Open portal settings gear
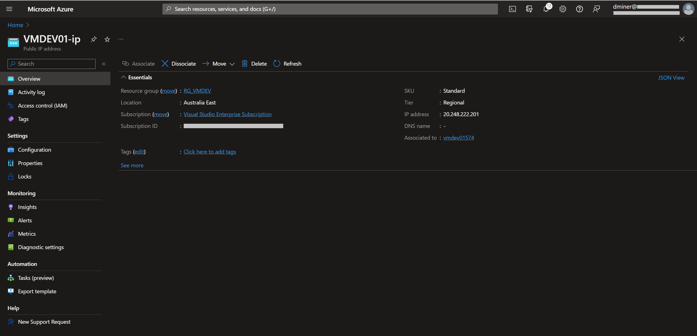This screenshot has height=336, width=697. click(x=563, y=9)
